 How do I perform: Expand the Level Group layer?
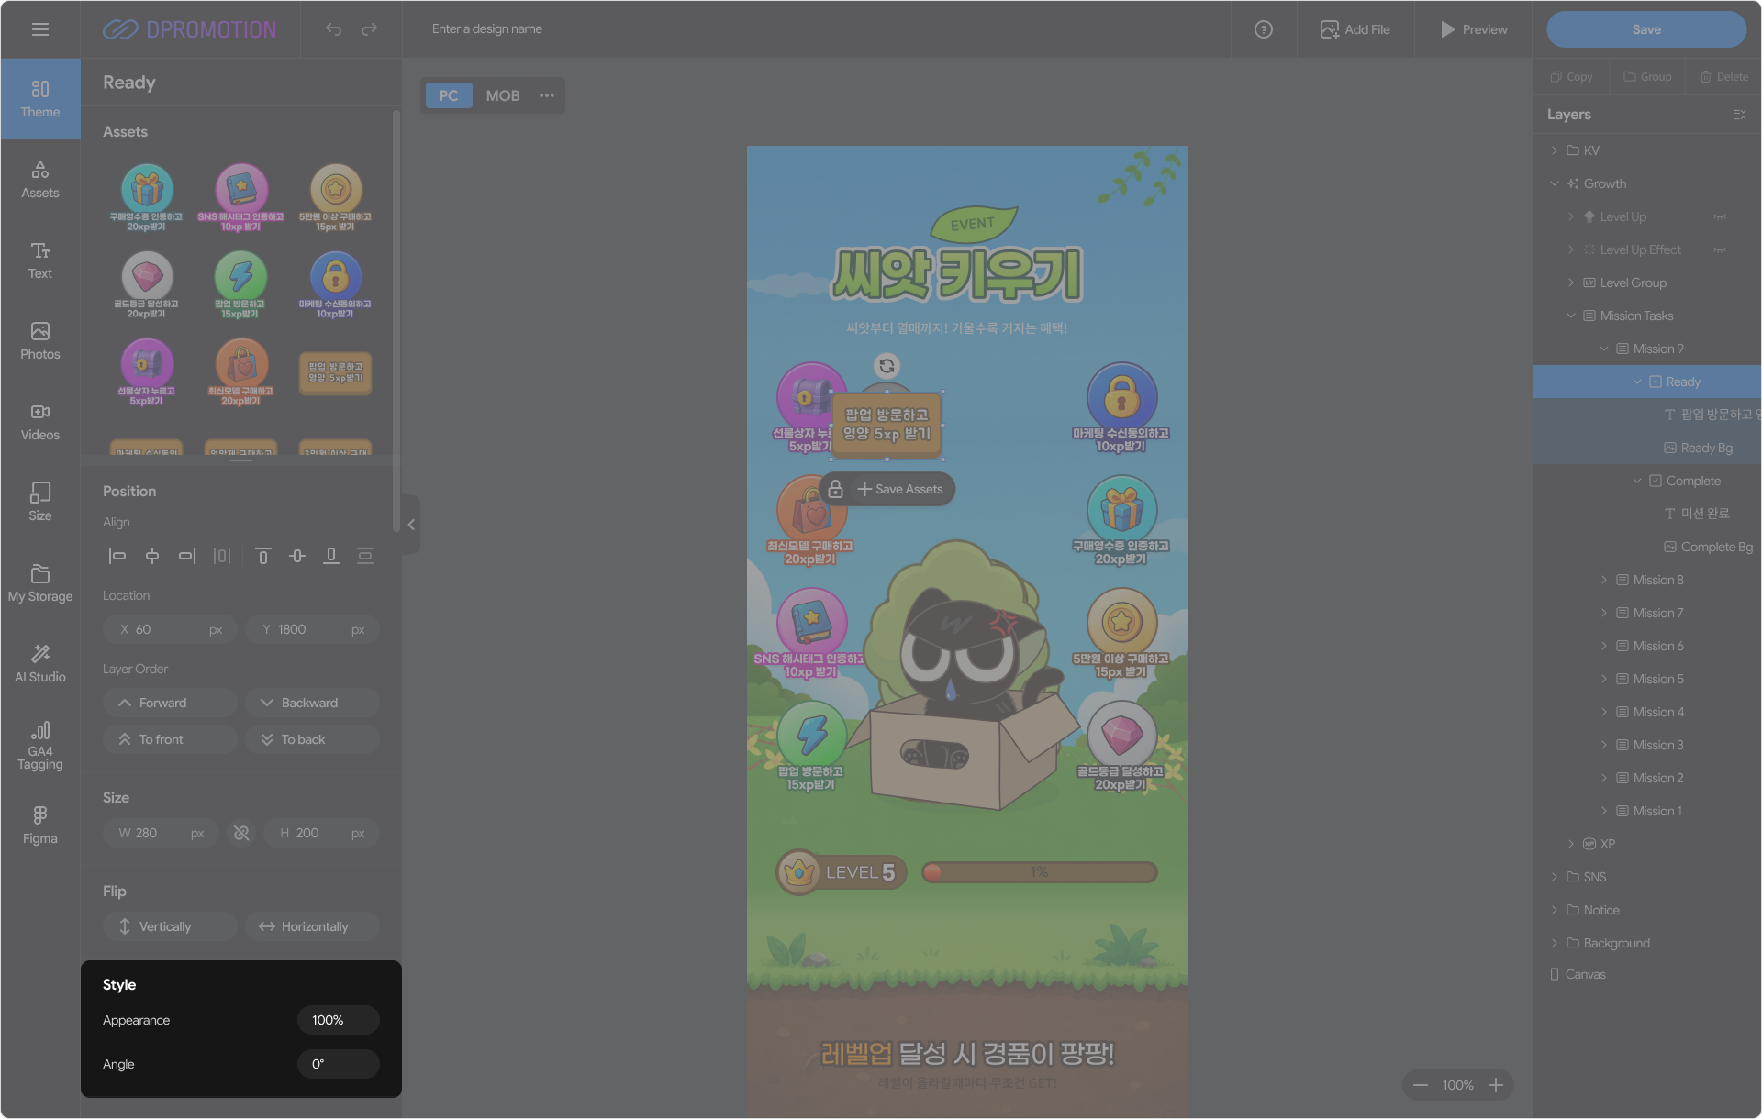(1571, 283)
